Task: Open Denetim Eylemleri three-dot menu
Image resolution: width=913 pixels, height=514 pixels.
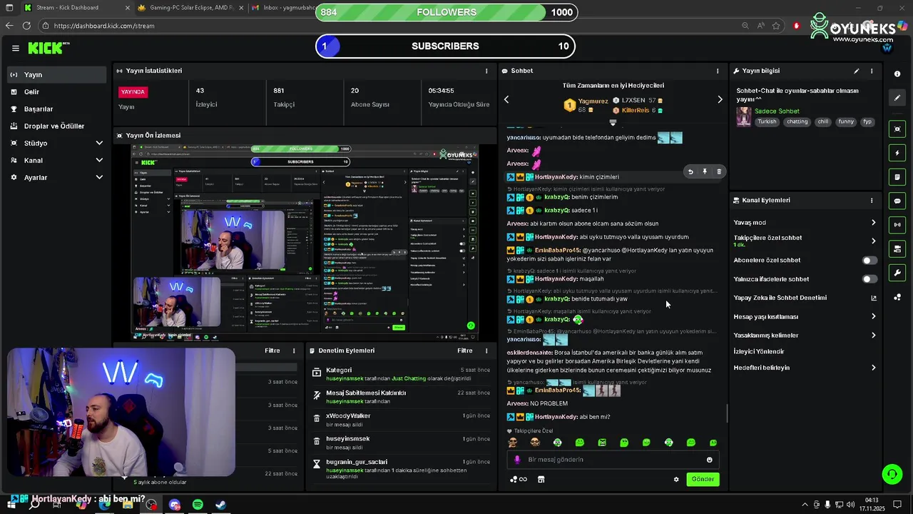Action: 486,351
